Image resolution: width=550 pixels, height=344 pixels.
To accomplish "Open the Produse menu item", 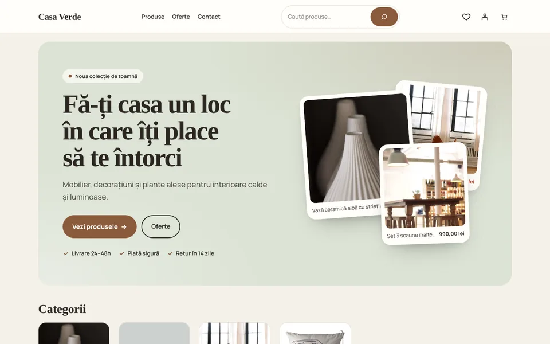I will tap(153, 17).
